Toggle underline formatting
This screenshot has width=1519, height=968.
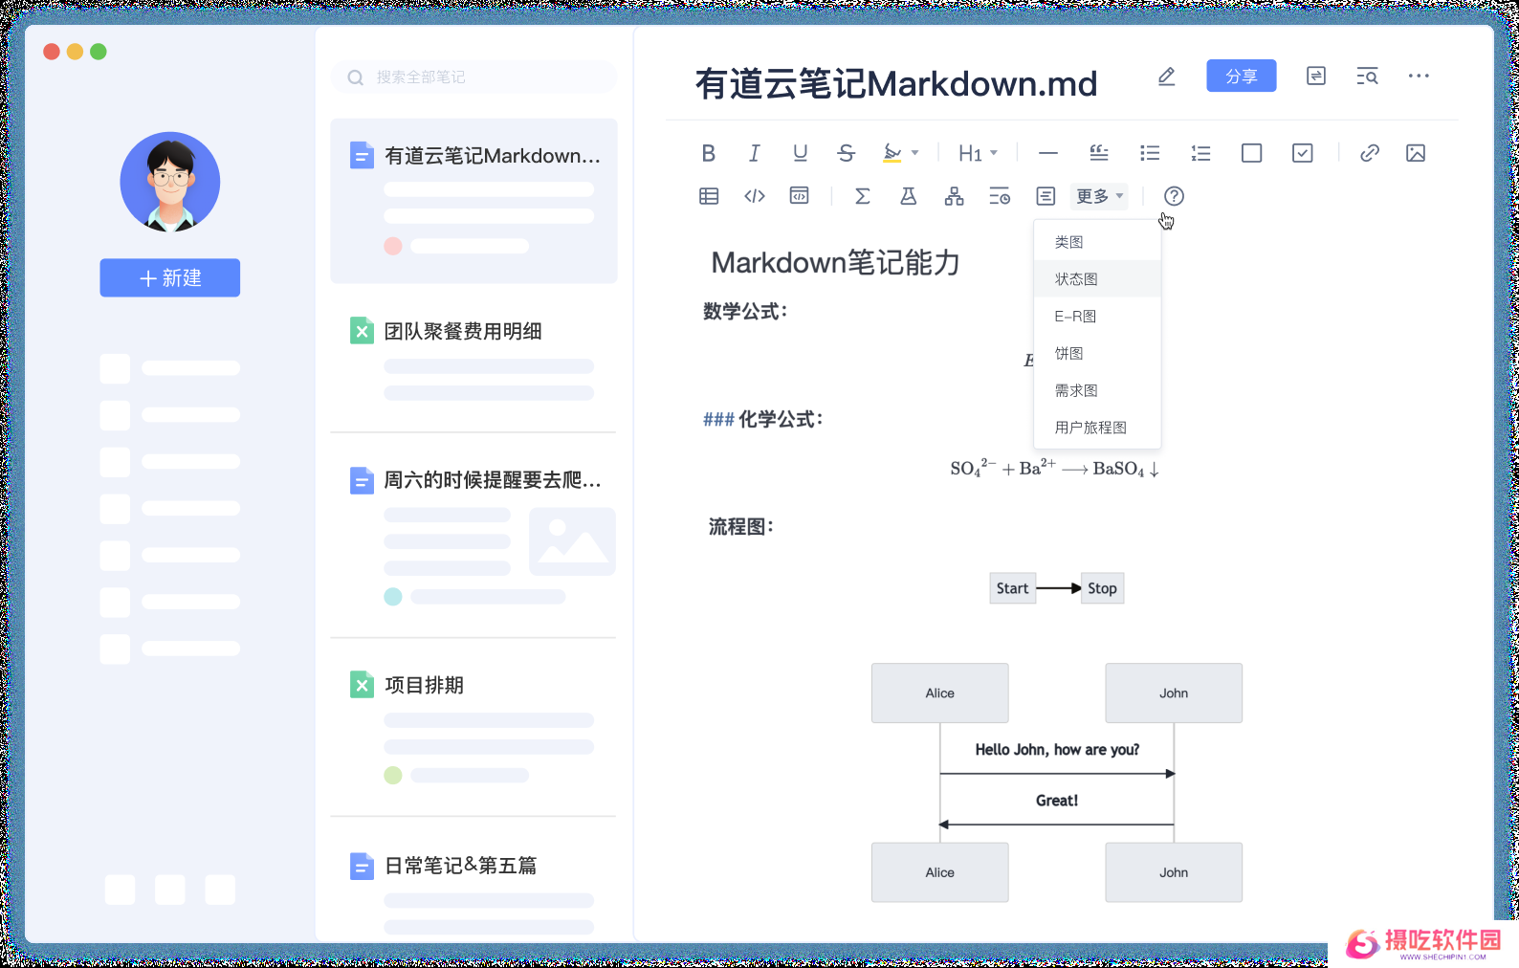tap(801, 153)
